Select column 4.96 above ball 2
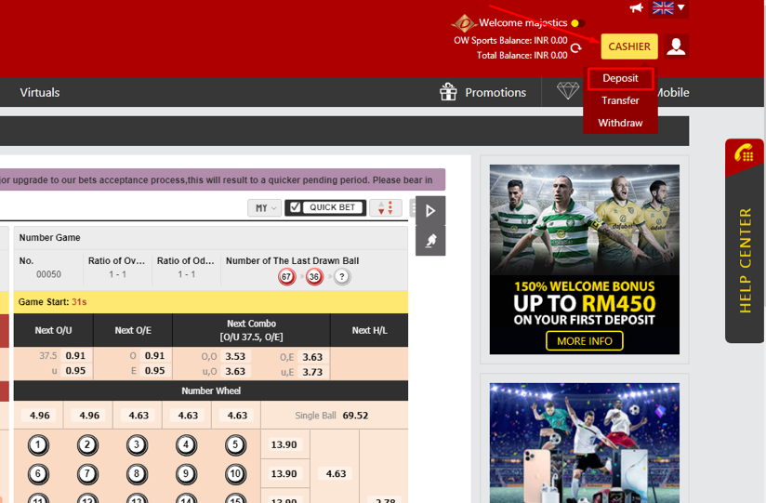This screenshot has width=766, height=503. coord(89,416)
